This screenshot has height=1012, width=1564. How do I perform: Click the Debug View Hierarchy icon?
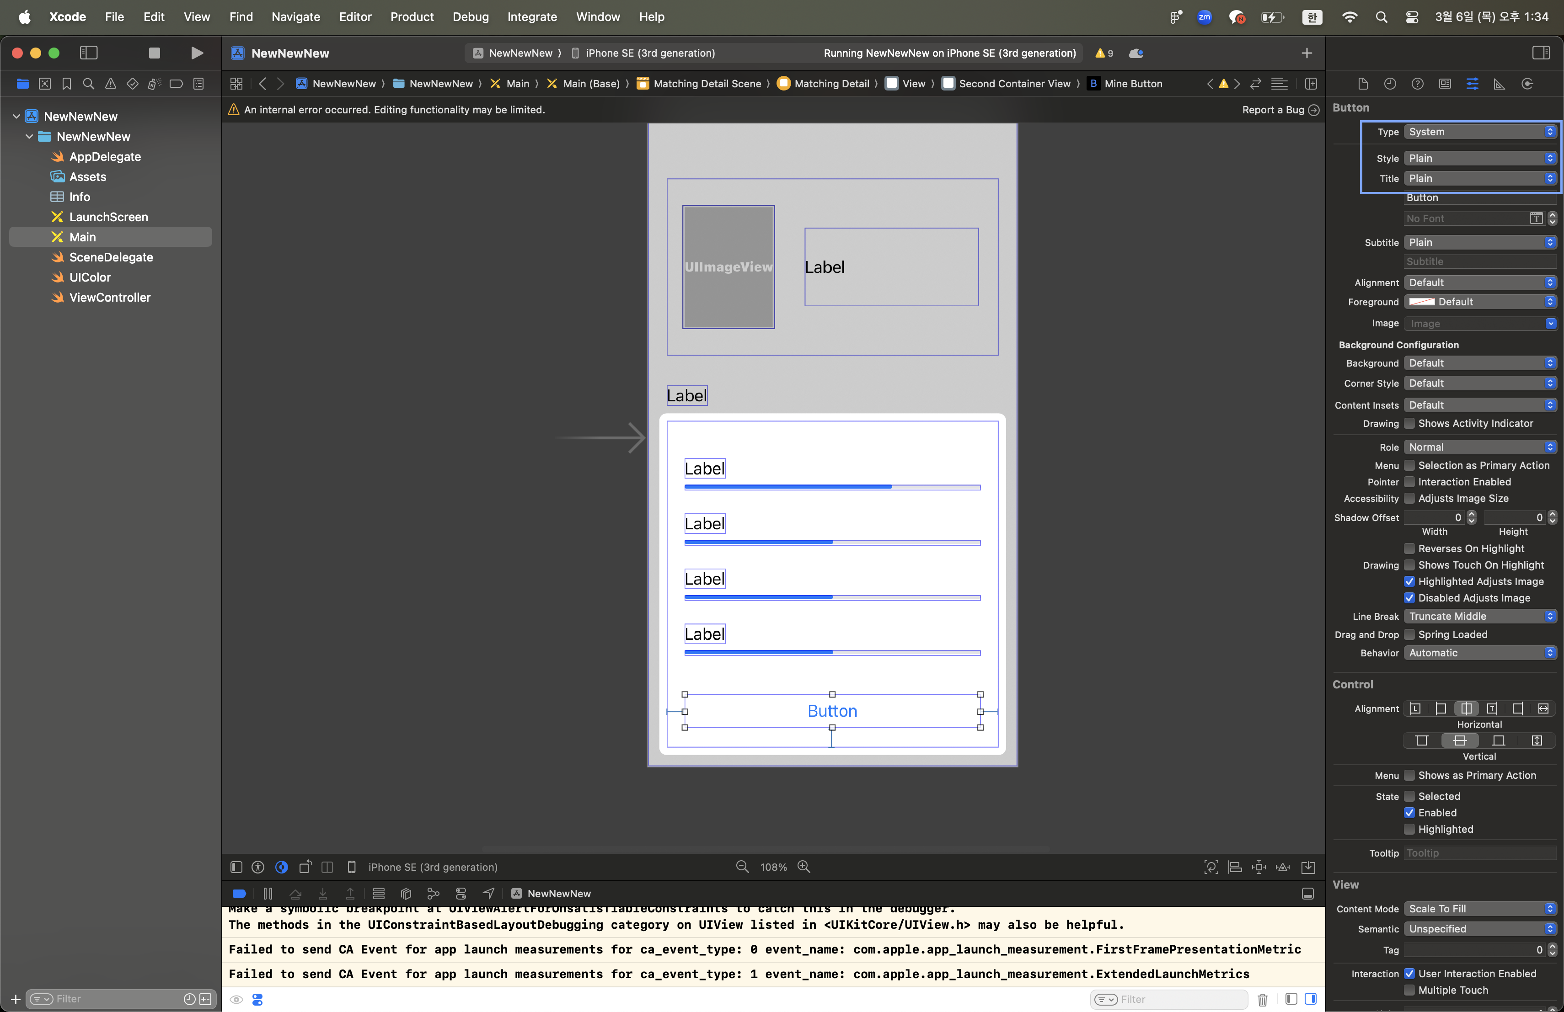[x=406, y=893]
